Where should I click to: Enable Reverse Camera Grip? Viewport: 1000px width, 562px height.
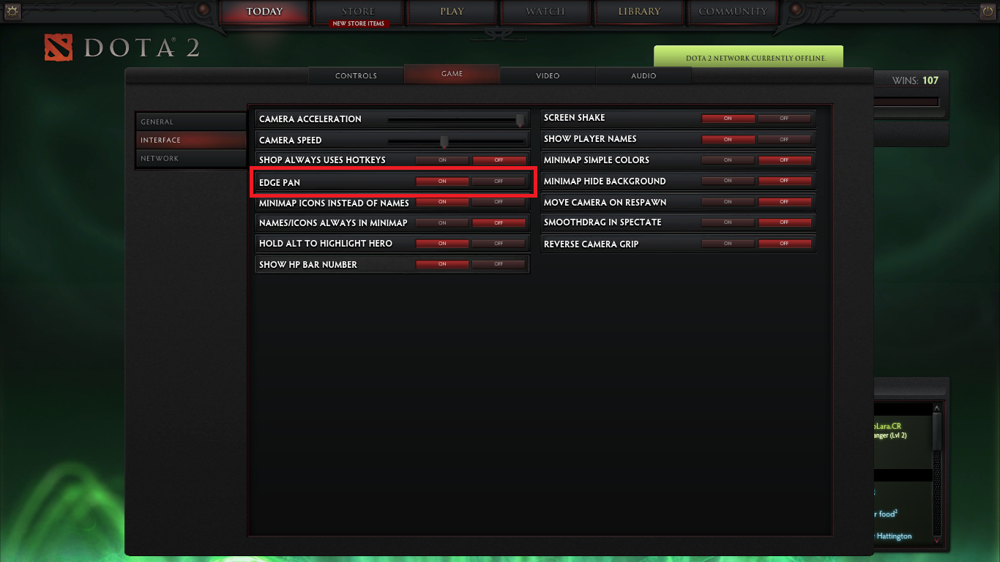click(x=728, y=243)
